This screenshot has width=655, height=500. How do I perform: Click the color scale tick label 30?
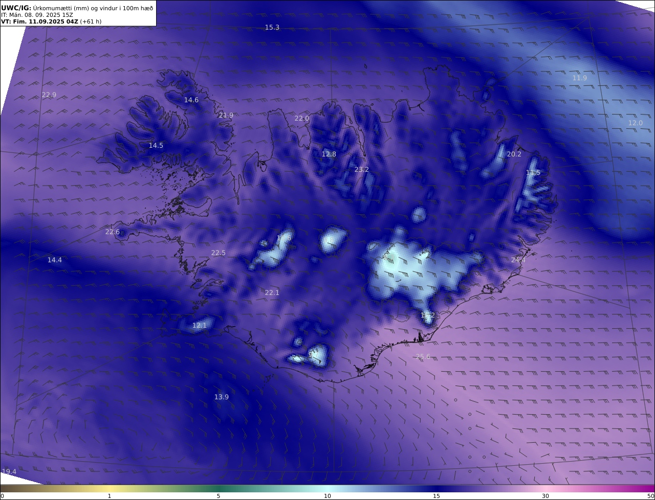(545, 496)
